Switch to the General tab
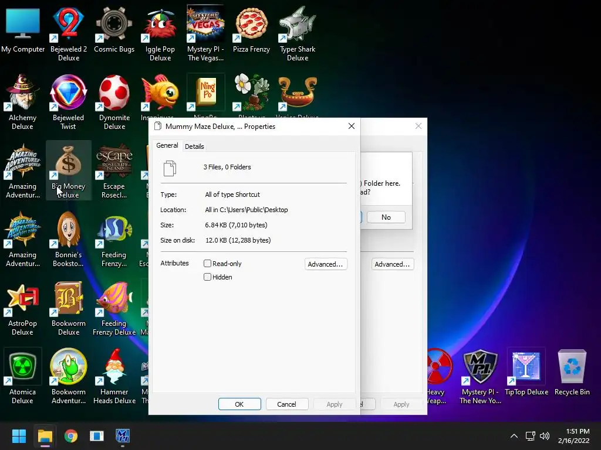 pyautogui.click(x=167, y=145)
